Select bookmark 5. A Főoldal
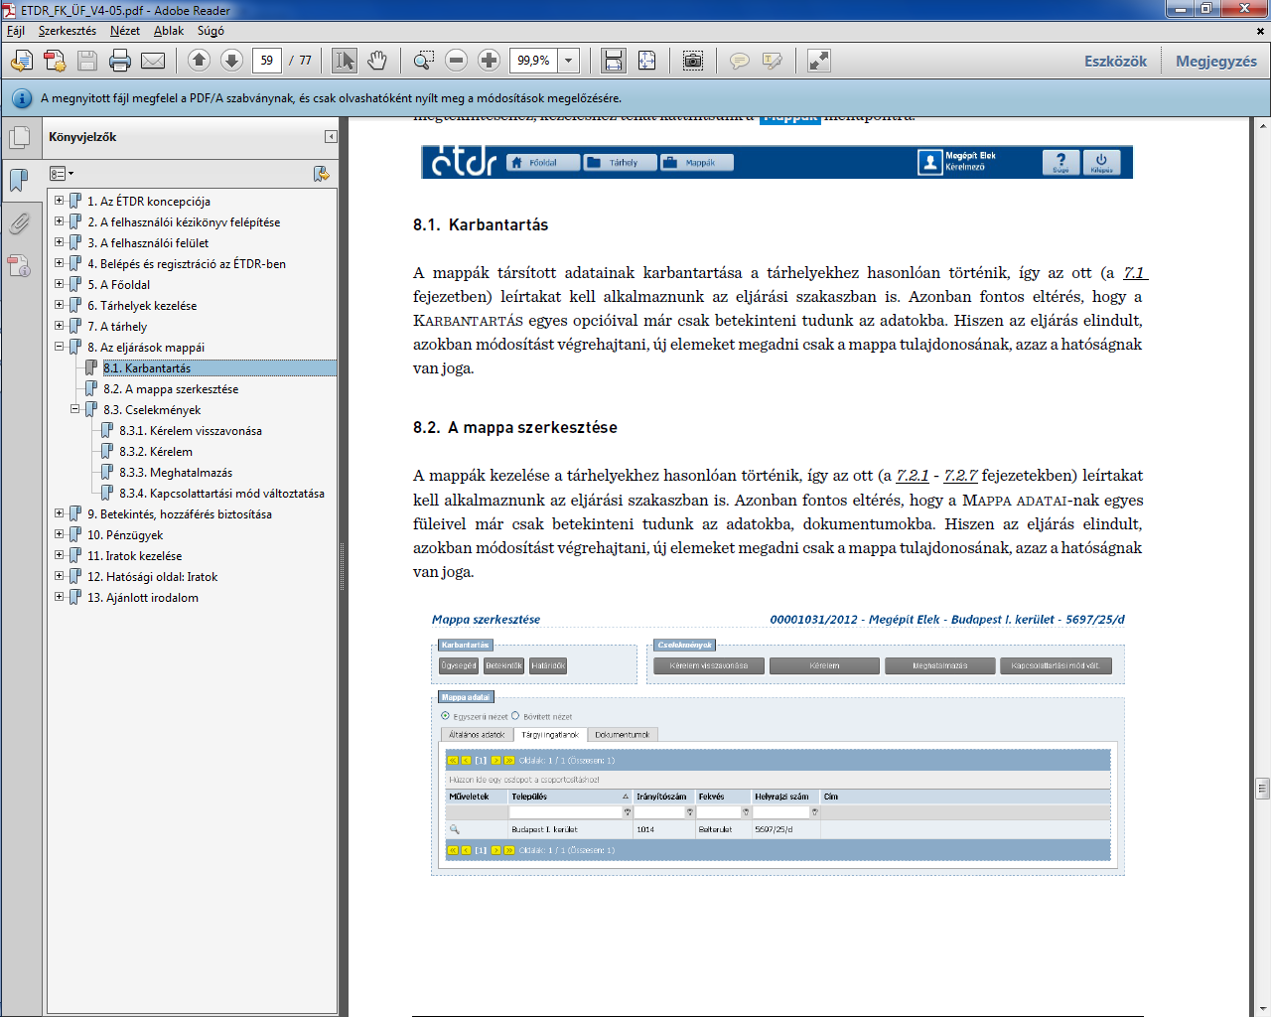The height and width of the screenshot is (1017, 1271). click(119, 285)
